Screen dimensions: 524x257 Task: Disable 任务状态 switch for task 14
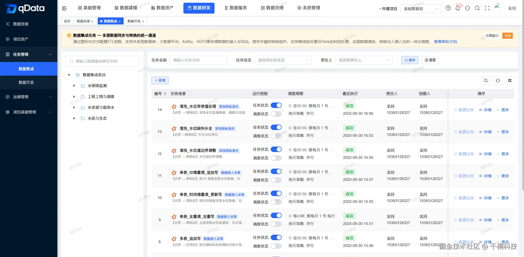276,105
